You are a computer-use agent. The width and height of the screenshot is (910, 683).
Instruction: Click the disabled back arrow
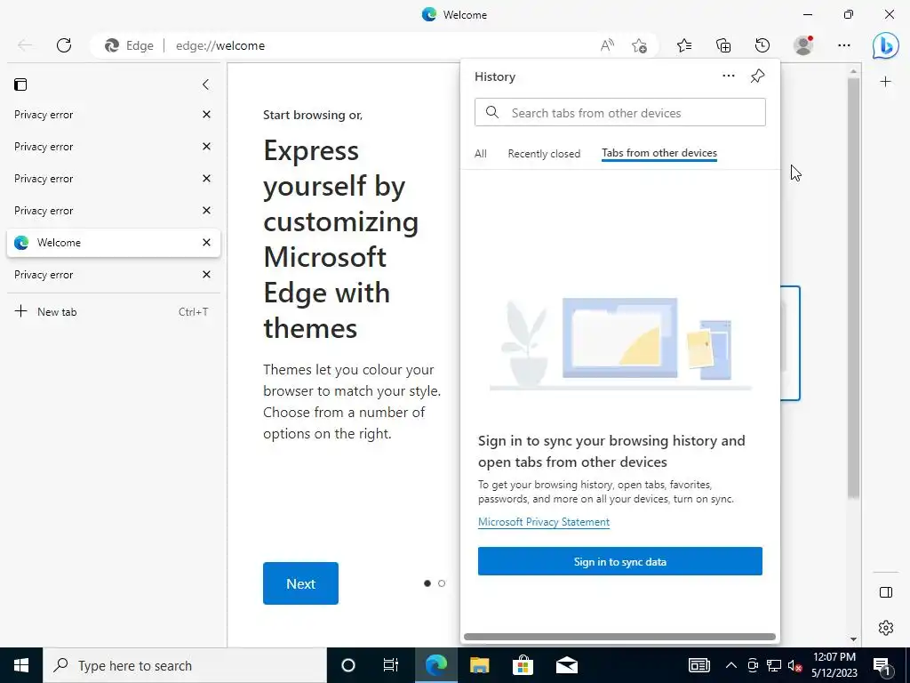25,45
